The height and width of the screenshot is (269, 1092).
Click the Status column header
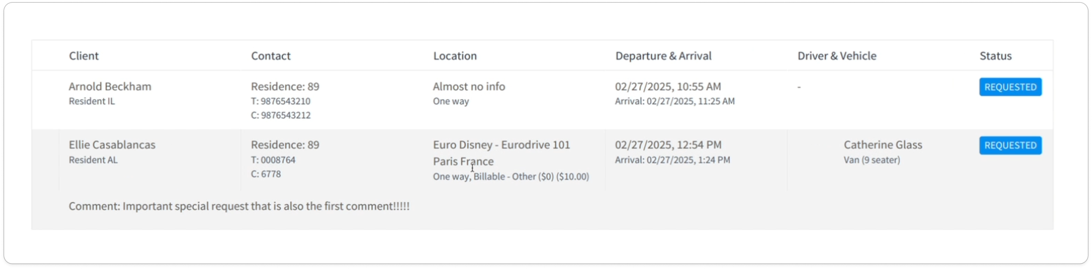995,56
